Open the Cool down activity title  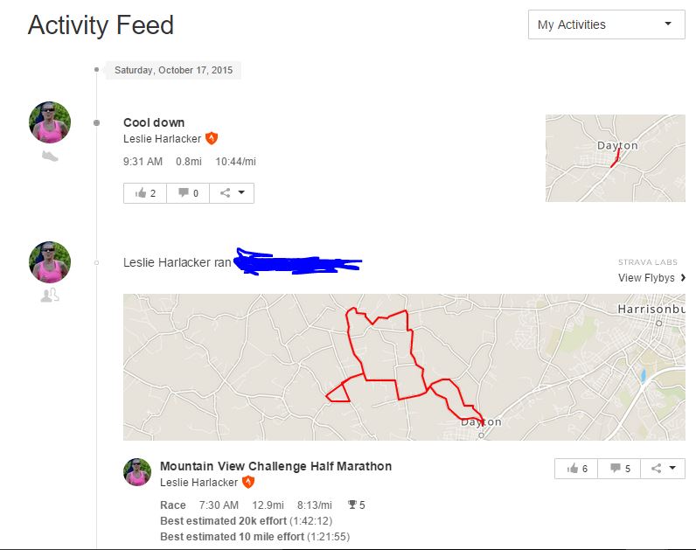pos(154,122)
